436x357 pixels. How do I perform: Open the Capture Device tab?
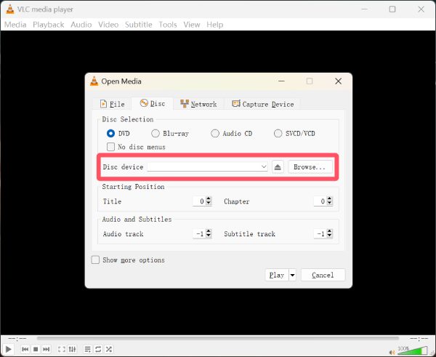(x=263, y=104)
